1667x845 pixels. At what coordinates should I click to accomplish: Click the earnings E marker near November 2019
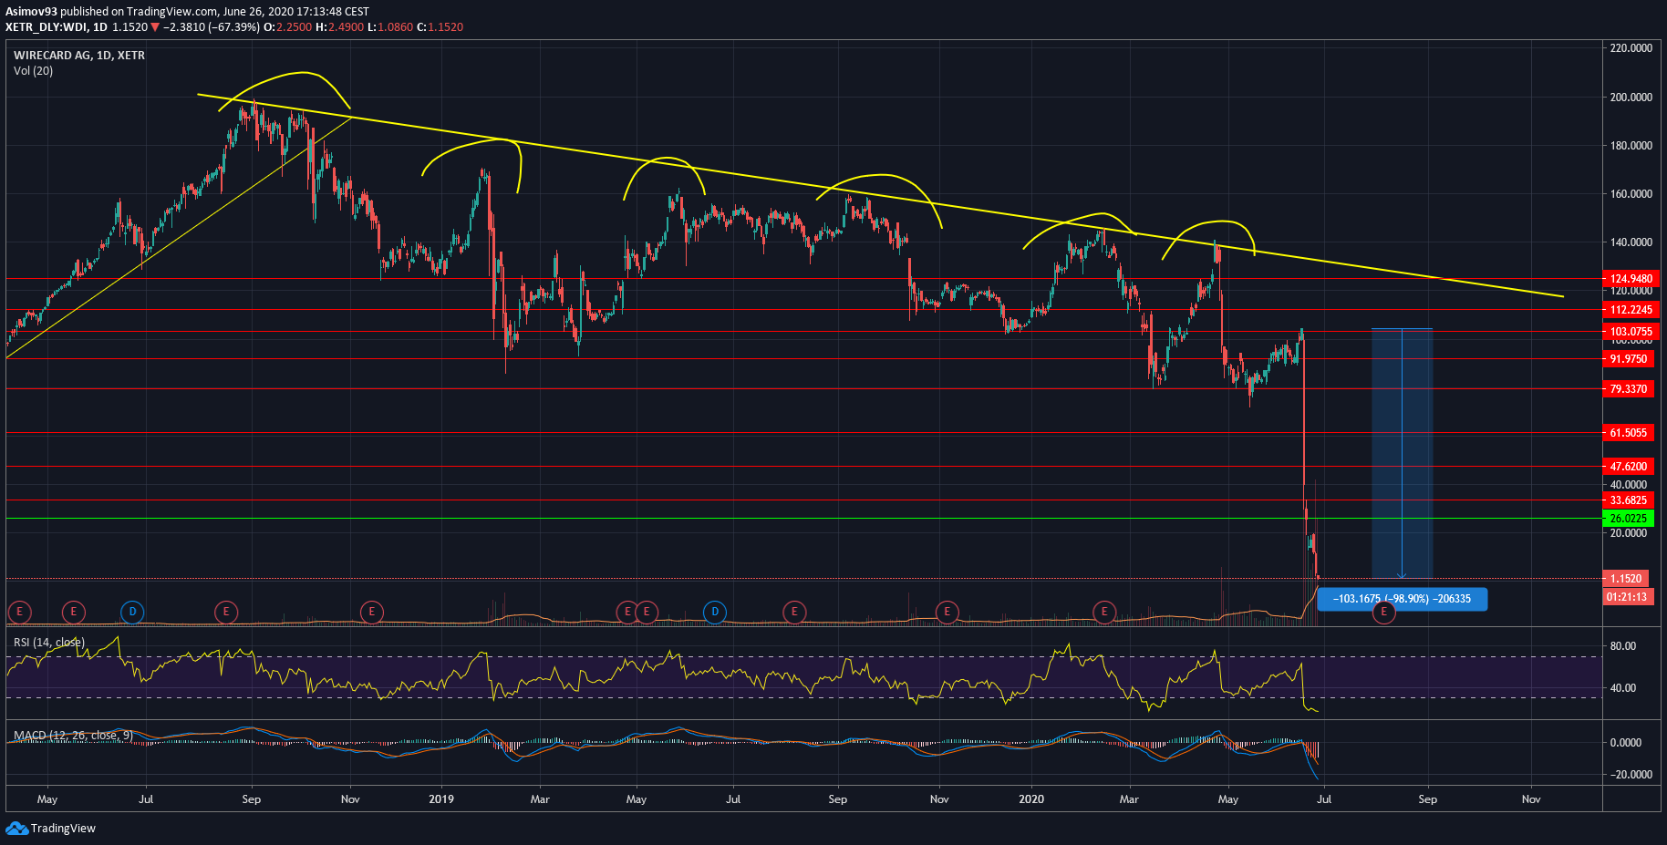(947, 612)
